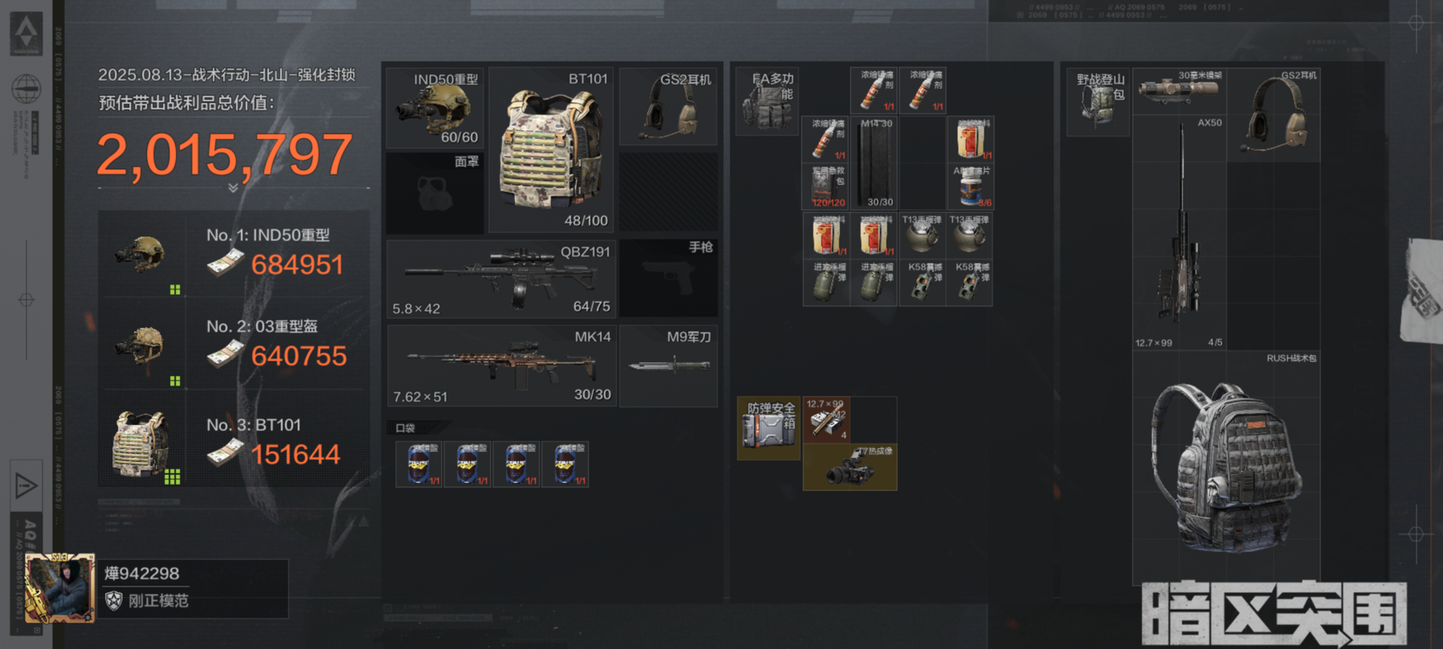Click the No. 2: 03重型盔 label

pyautogui.click(x=262, y=326)
